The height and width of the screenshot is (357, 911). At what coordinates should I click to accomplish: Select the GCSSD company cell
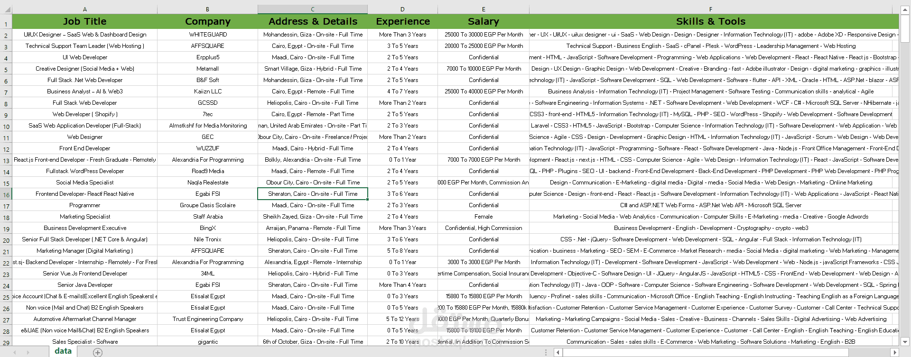click(208, 103)
